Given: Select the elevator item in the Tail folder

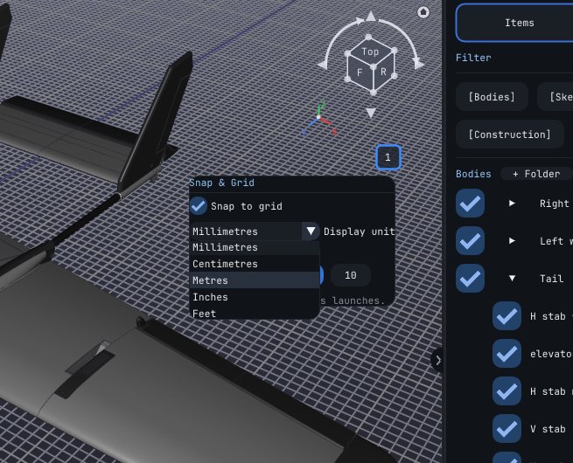Looking at the screenshot, I should (x=551, y=354).
